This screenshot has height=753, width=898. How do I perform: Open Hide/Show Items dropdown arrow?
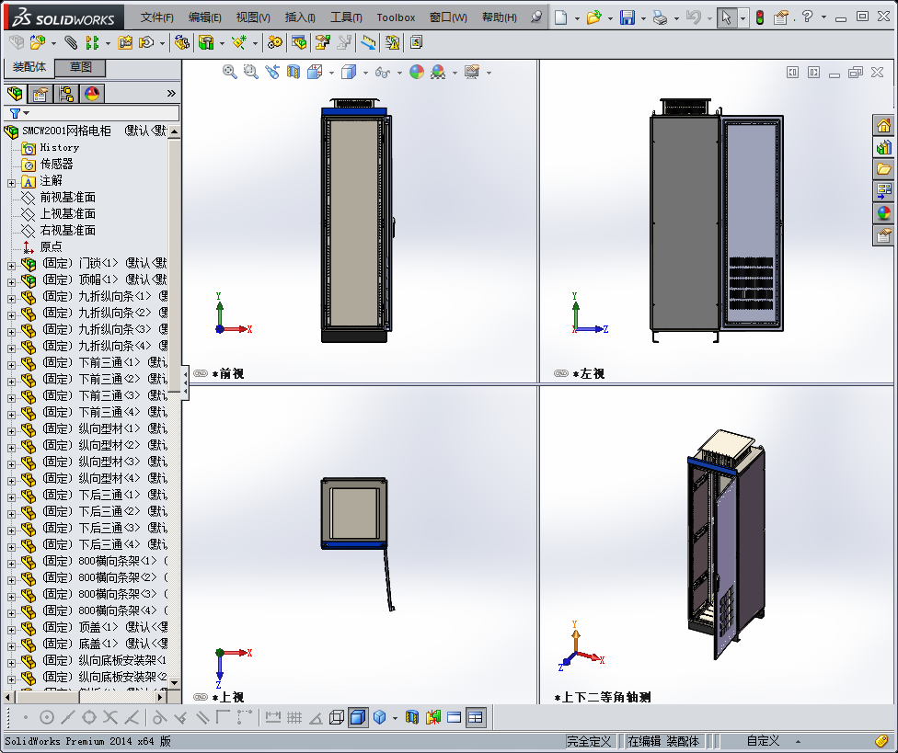[x=399, y=73]
